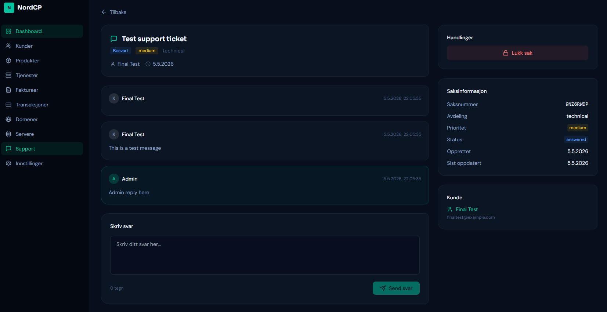Navigate to Fakturaer
The height and width of the screenshot is (312, 607).
tap(42, 90)
